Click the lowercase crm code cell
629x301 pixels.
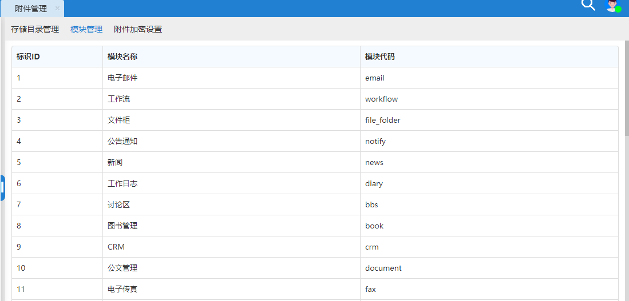point(489,247)
